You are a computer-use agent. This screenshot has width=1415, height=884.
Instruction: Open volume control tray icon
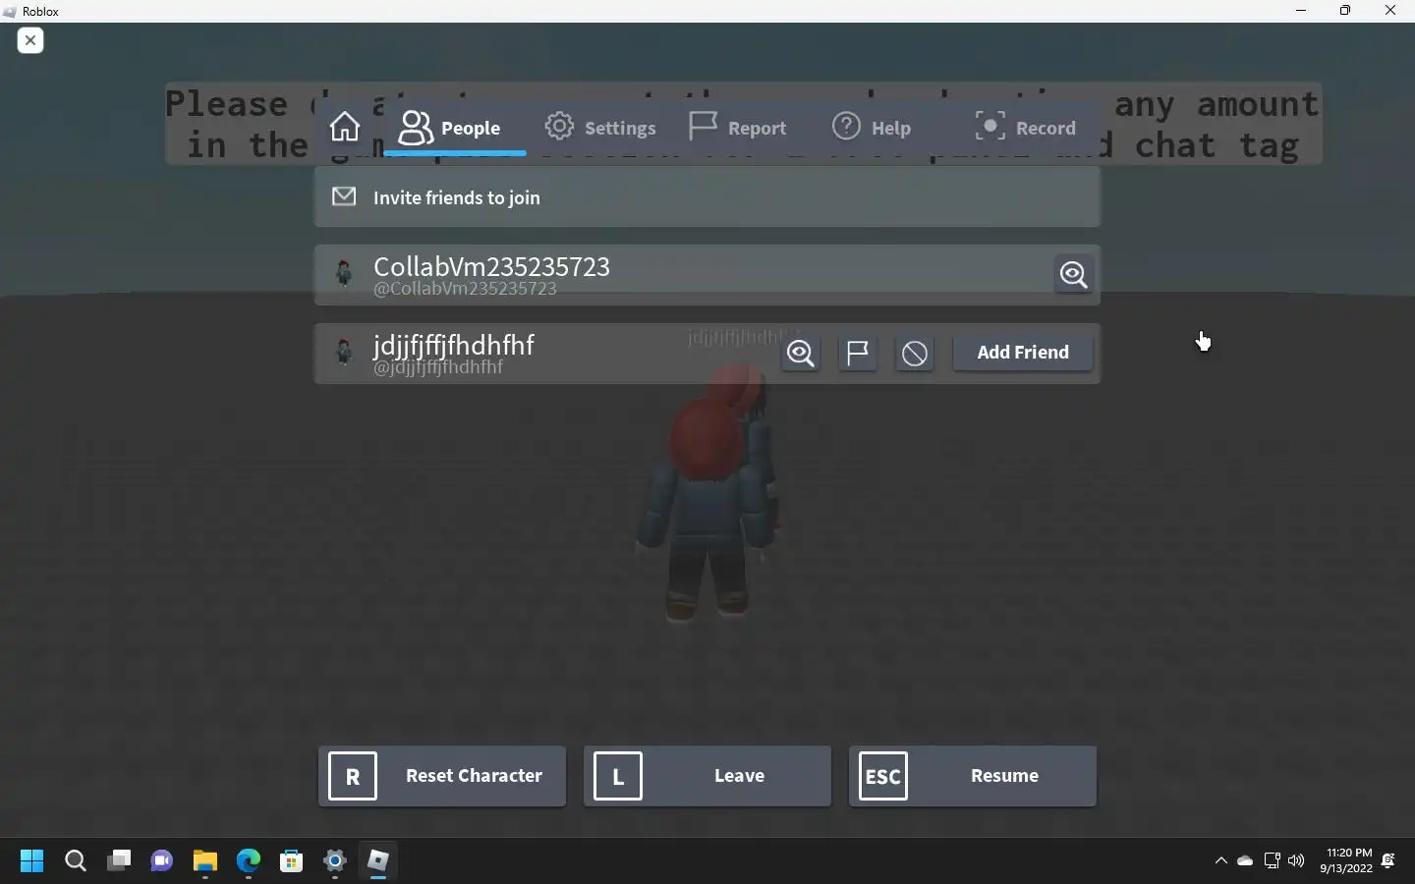pos(1296,861)
